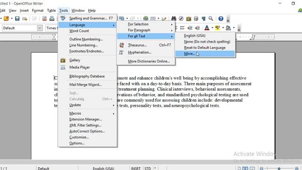Open Options... in Tools menu
Screen dimensions: 302x170
[x=87, y=143]
